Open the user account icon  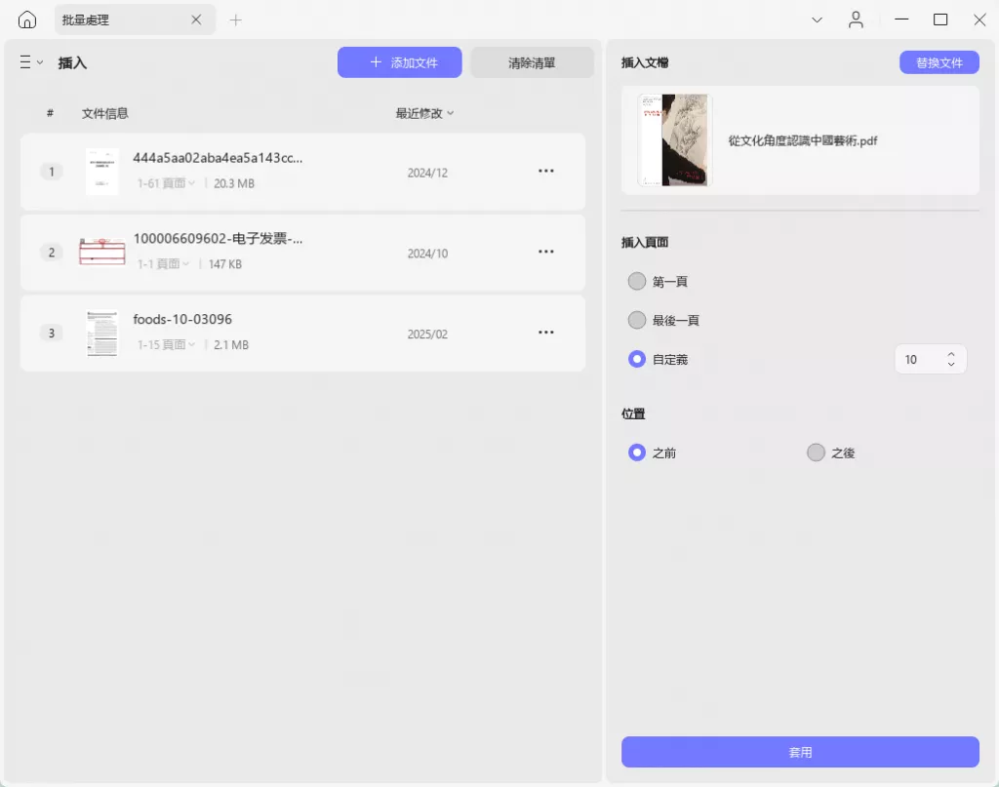pyautogui.click(x=856, y=20)
